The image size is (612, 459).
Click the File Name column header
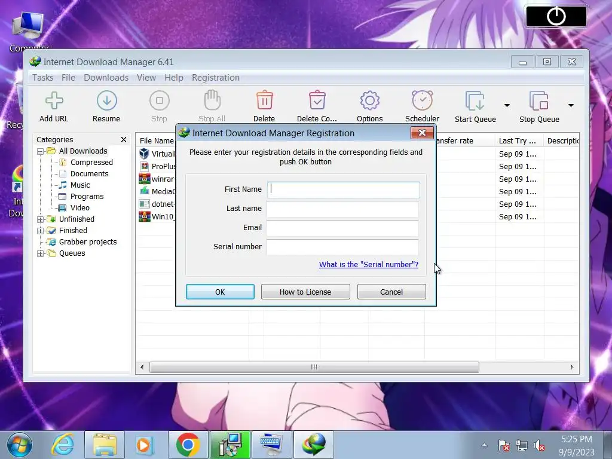click(x=157, y=141)
